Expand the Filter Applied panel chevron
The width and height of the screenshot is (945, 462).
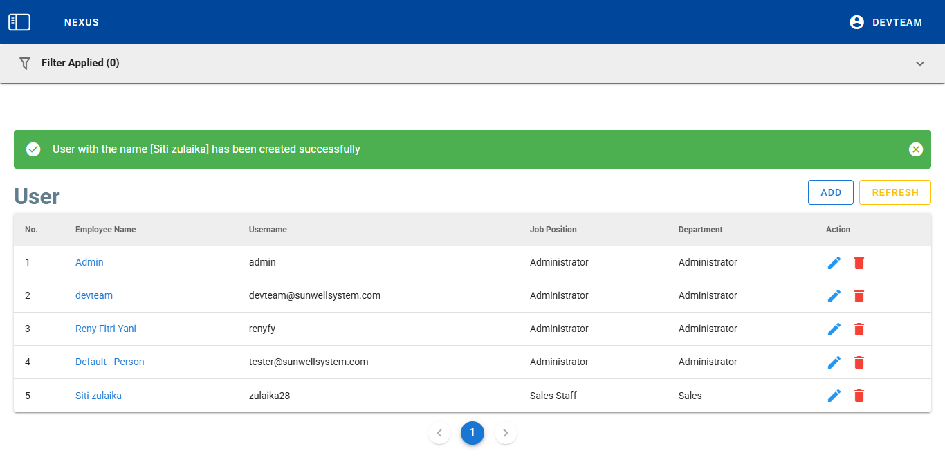tap(919, 64)
